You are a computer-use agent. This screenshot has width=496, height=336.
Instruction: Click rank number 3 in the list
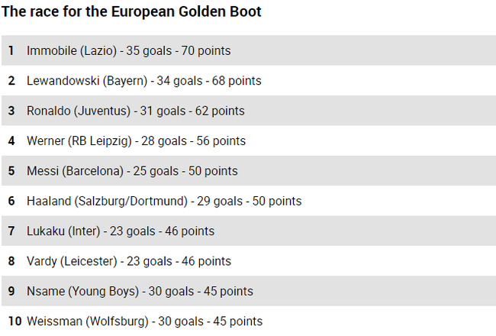coord(11,111)
